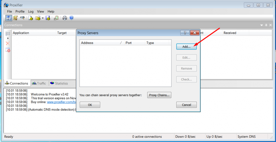Click 'System DNS' in the status bar
This screenshot has width=276, height=142.
pyautogui.click(x=246, y=137)
